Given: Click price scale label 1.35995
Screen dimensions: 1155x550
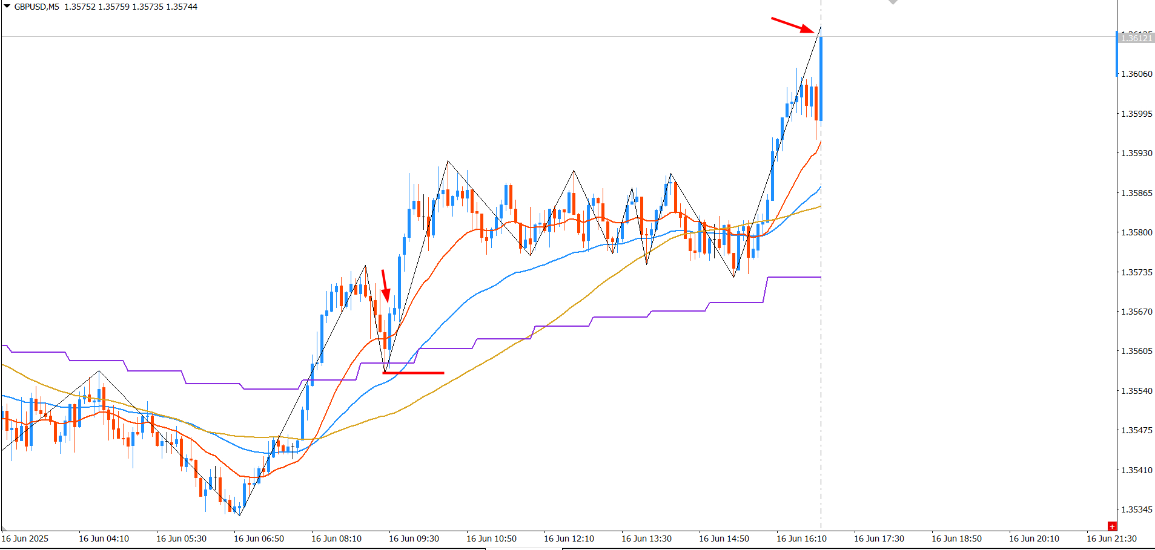Looking at the screenshot, I should [1137, 114].
